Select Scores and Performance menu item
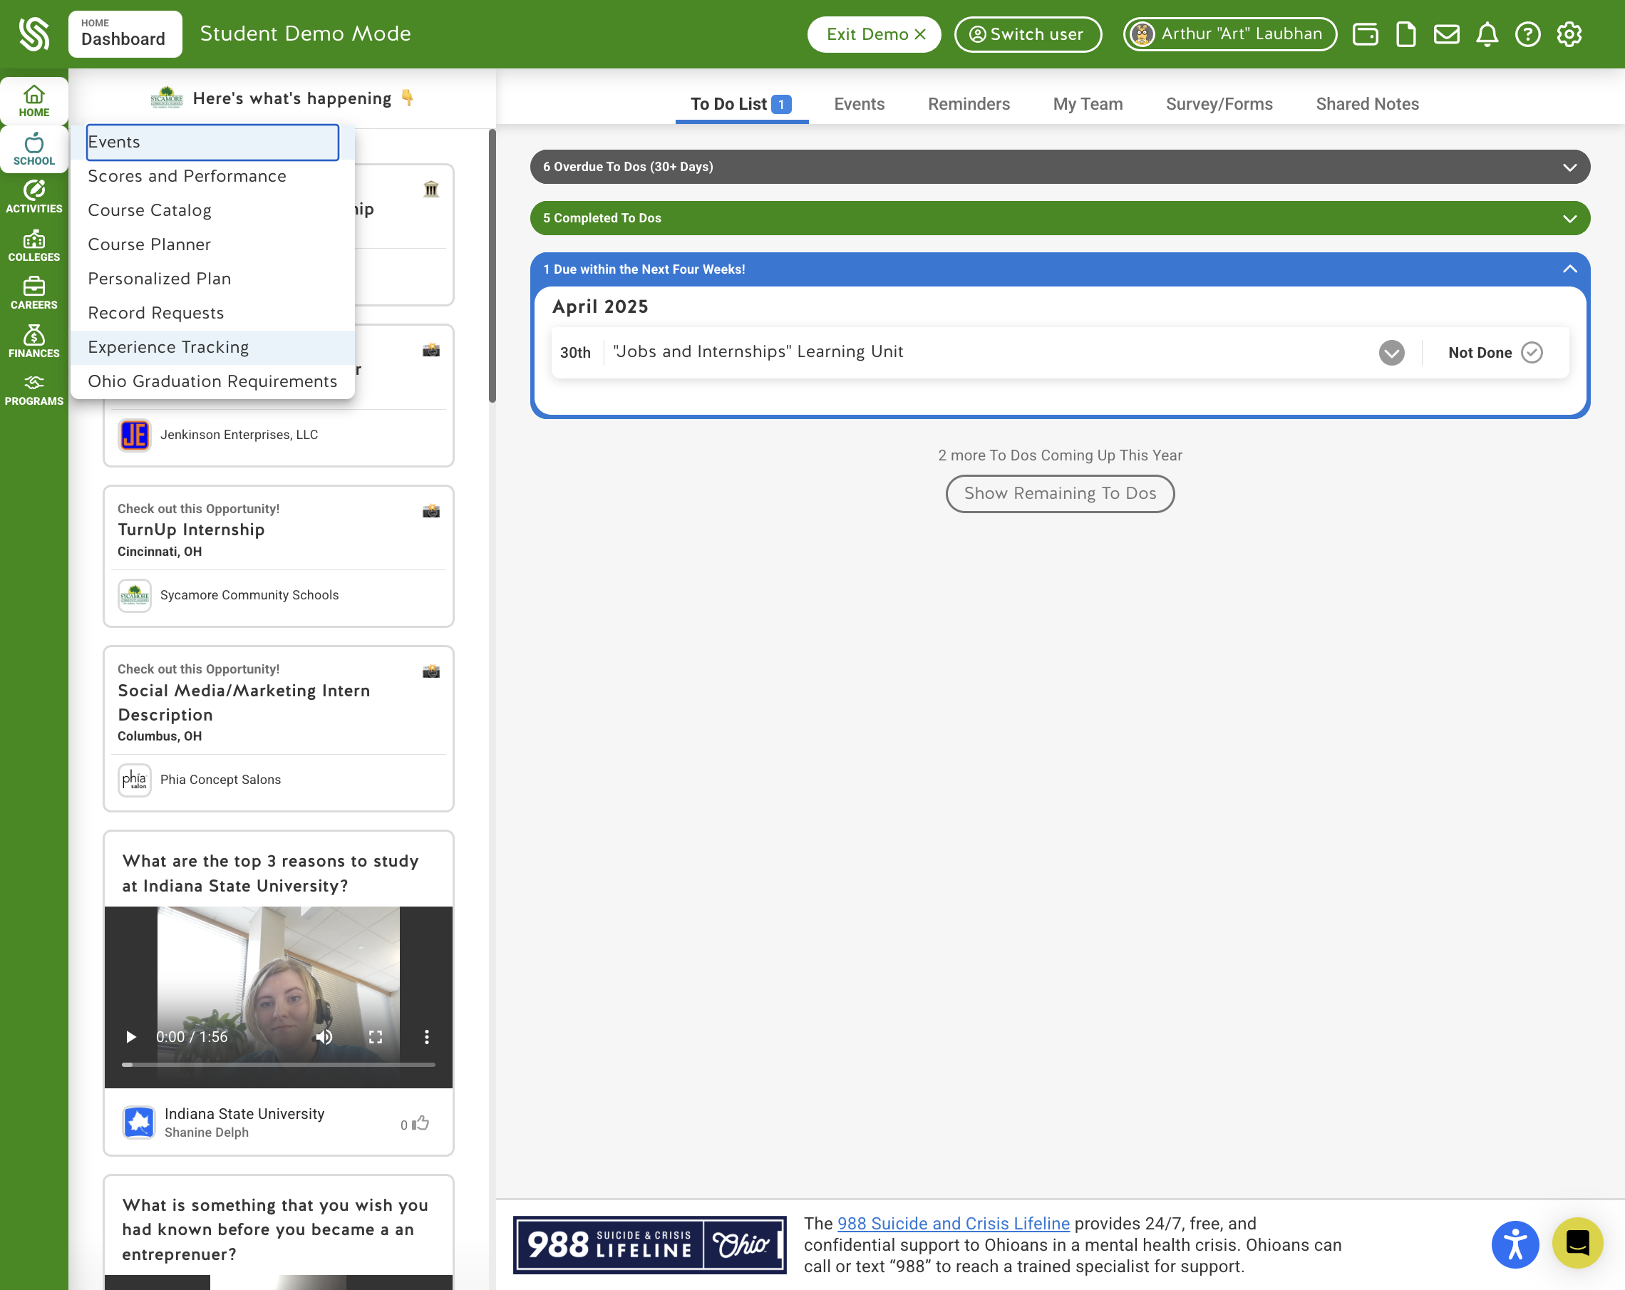This screenshot has width=1625, height=1290. click(212, 176)
